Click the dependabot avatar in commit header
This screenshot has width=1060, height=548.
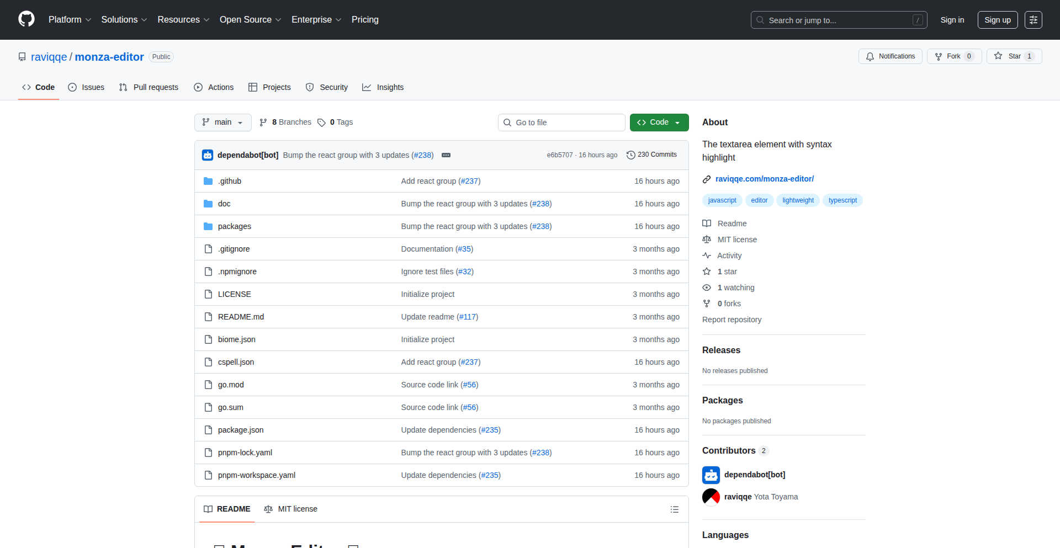[208, 155]
